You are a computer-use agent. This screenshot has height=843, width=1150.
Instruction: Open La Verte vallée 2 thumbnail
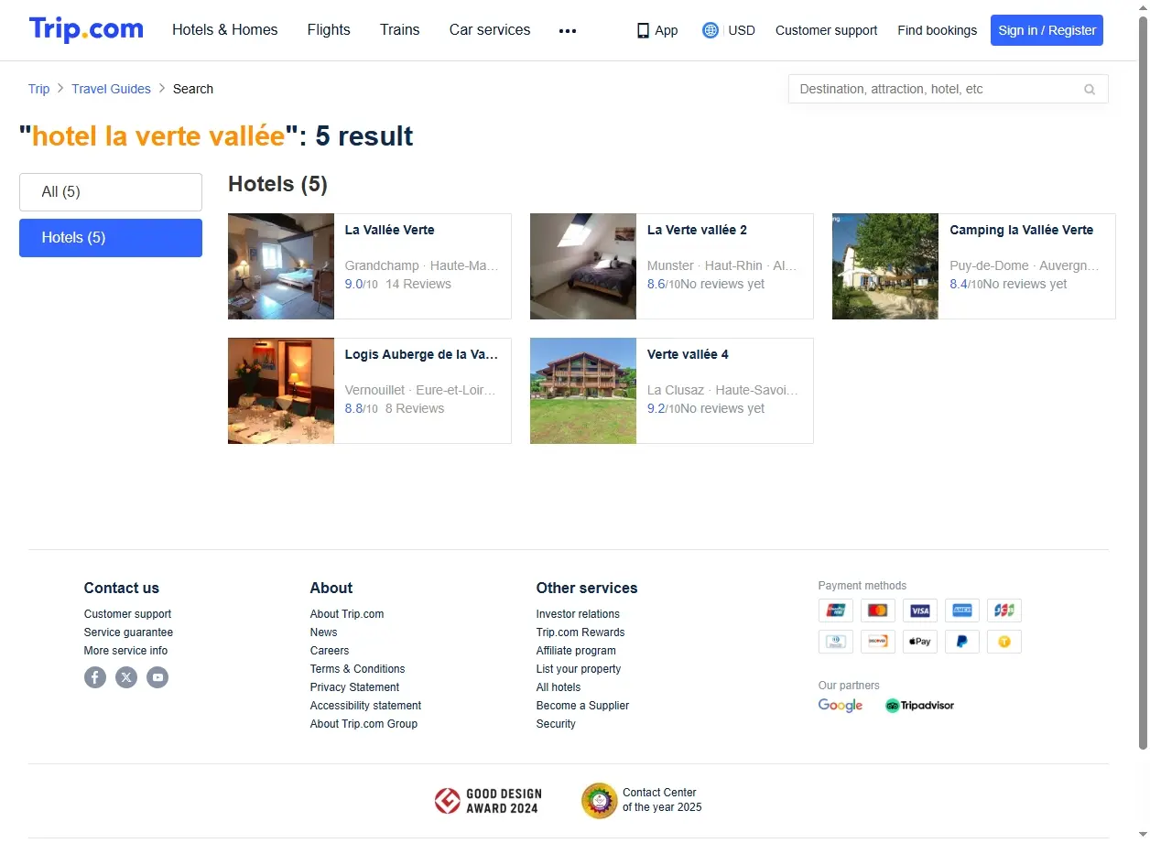pyautogui.click(x=583, y=266)
